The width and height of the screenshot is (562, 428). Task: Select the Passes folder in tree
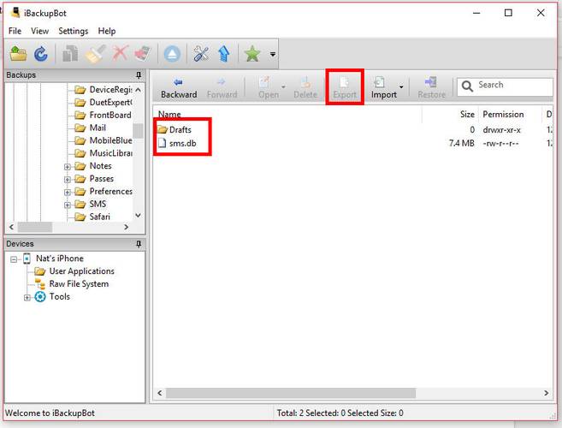point(94,179)
